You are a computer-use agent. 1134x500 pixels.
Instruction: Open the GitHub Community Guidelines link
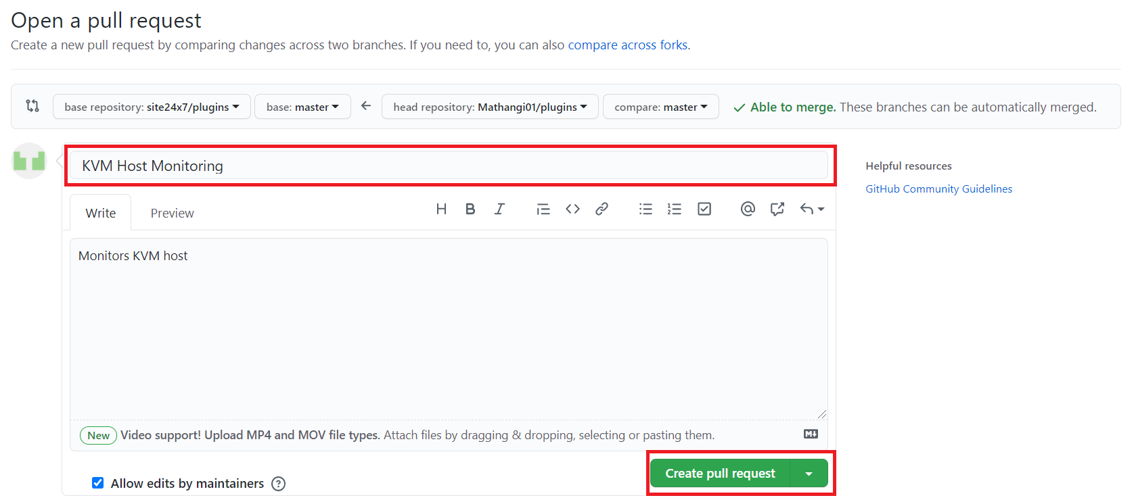point(938,189)
